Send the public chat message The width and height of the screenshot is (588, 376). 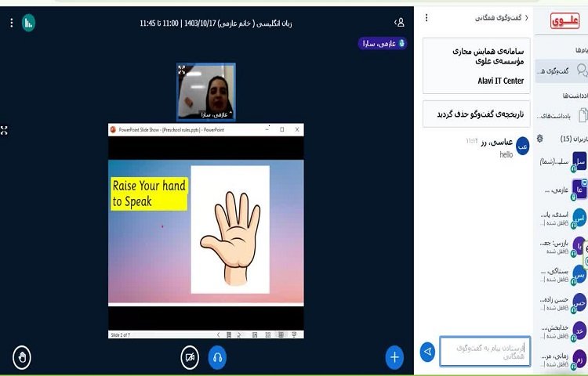pos(427,352)
